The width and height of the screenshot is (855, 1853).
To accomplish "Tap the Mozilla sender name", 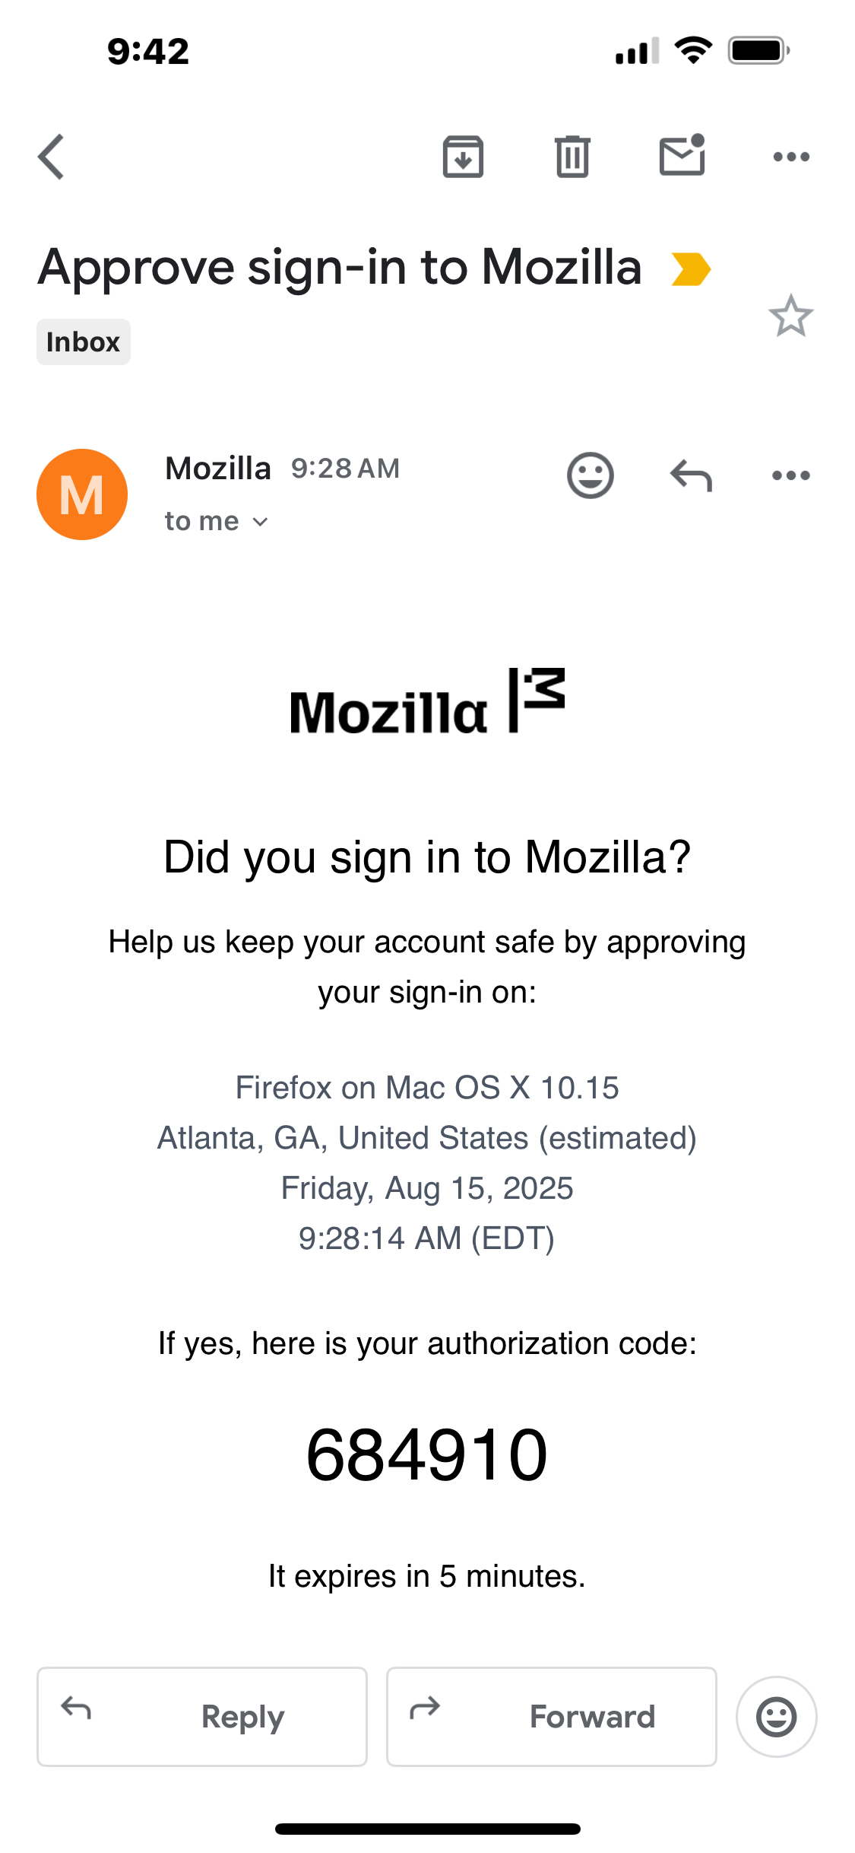I will tap(218, 469).
